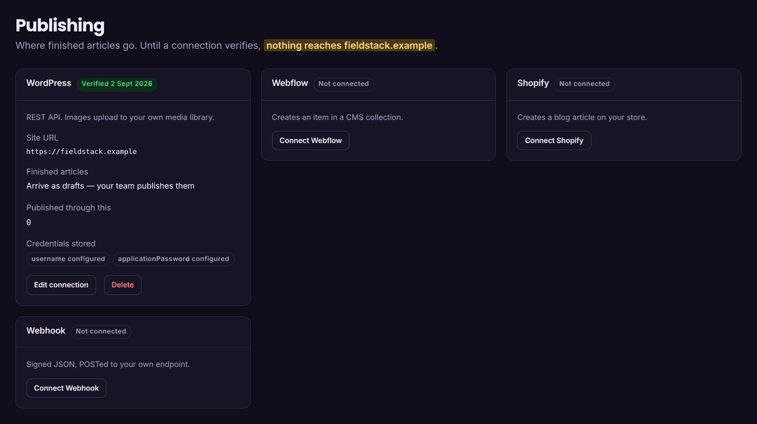This screenshot has width=757, height=424.
Task: Click the Published through this label
Action: [x=69, y=208]
